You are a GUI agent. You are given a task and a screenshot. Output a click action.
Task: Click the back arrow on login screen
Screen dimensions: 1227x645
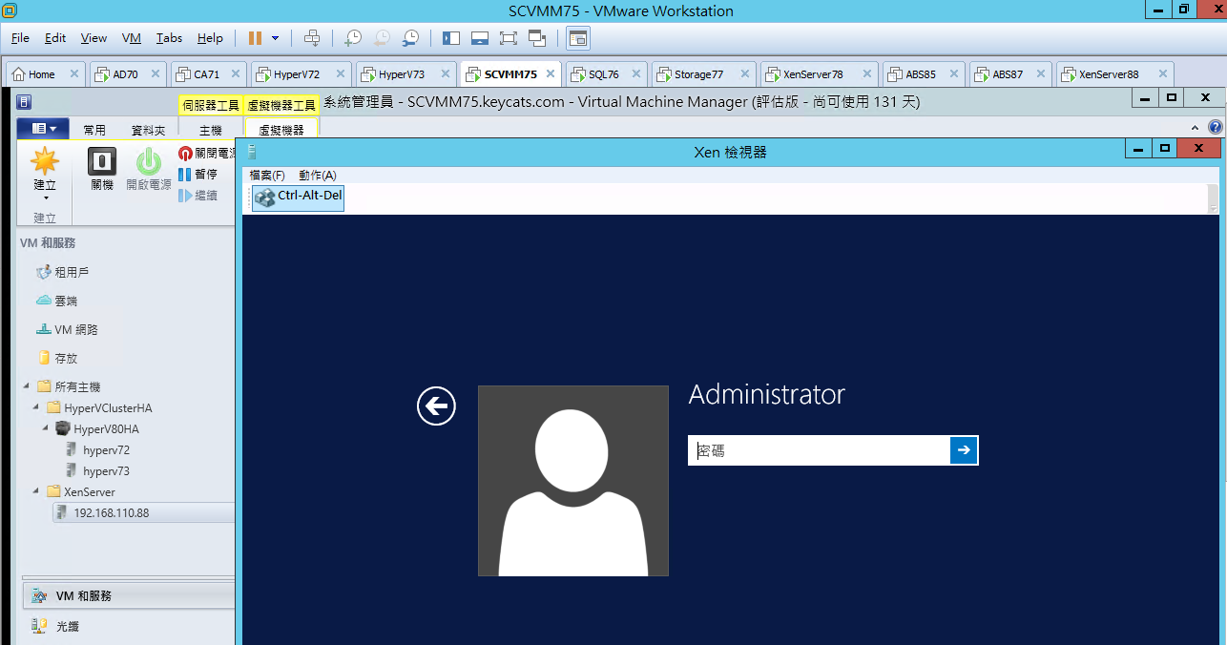[436, 406]
